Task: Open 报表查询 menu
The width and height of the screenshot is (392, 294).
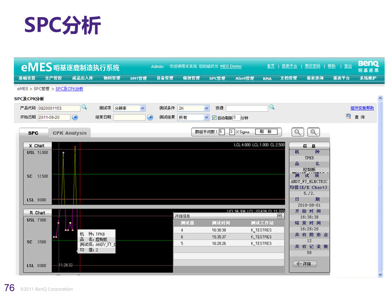Action: pyautogui.click(x=315, y=78)
